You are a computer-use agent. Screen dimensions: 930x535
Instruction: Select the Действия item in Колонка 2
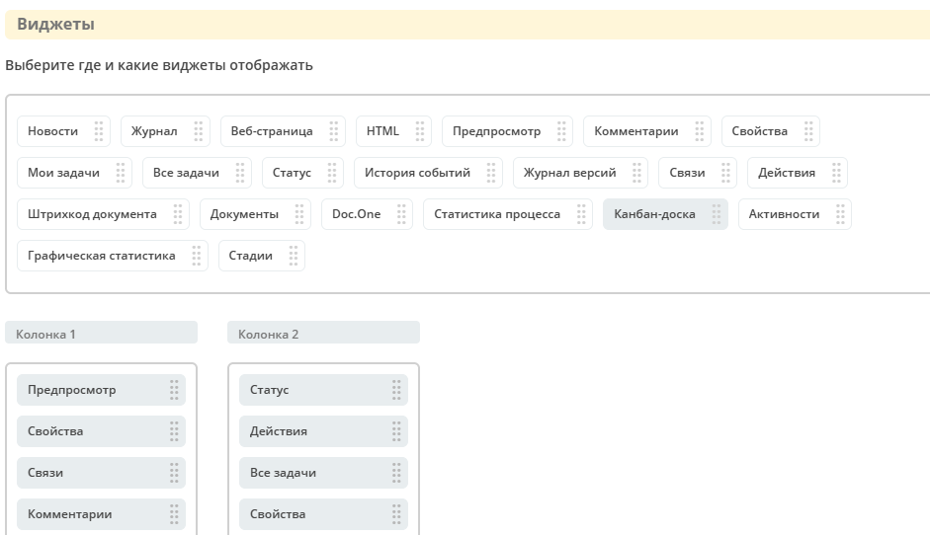coord(323,431)
